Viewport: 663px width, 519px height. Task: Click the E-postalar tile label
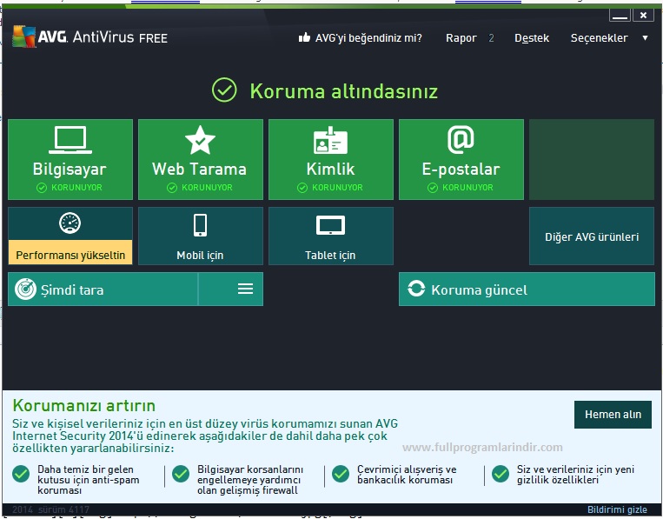click(x=461, y=170)
